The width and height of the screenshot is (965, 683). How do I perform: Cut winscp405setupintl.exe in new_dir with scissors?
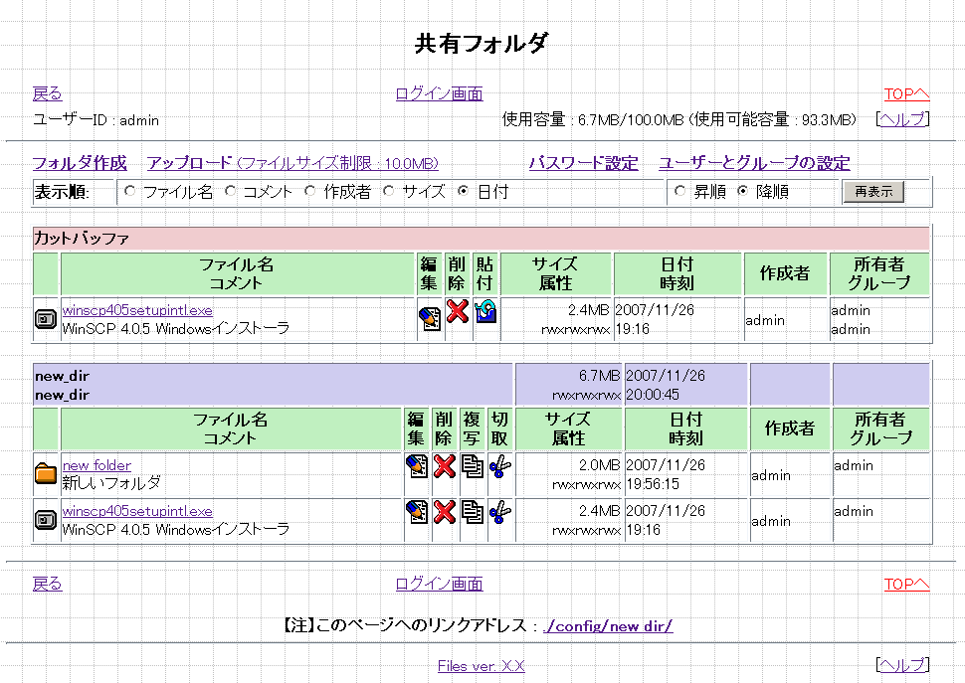(500, 512)
